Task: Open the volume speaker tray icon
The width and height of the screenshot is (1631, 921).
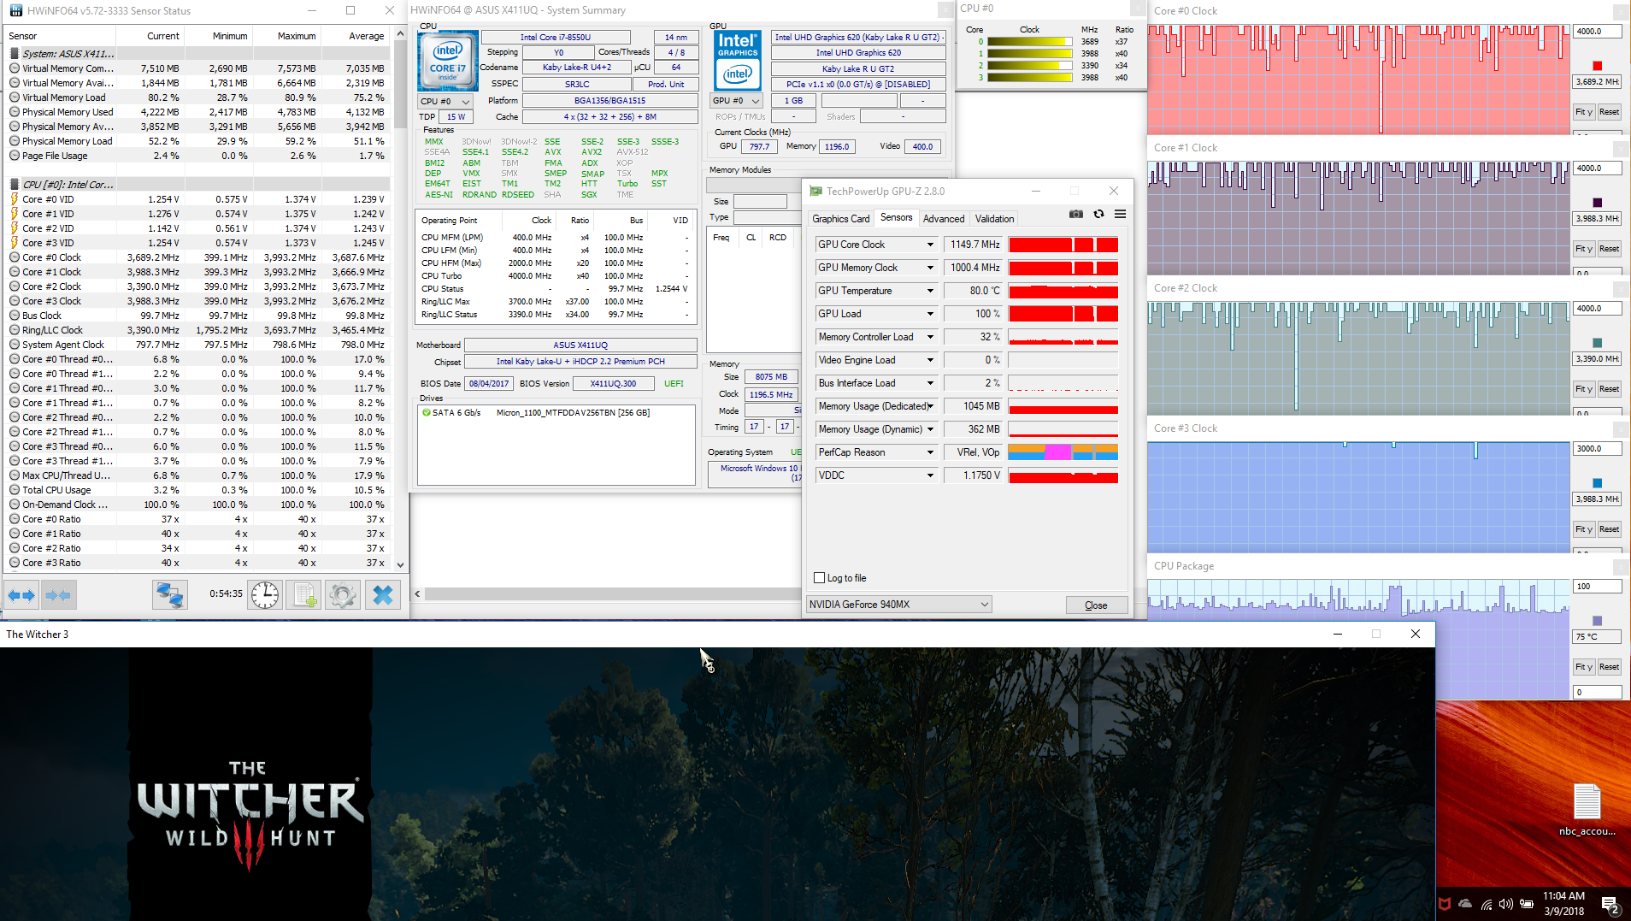Action: tap(1505, 904)
